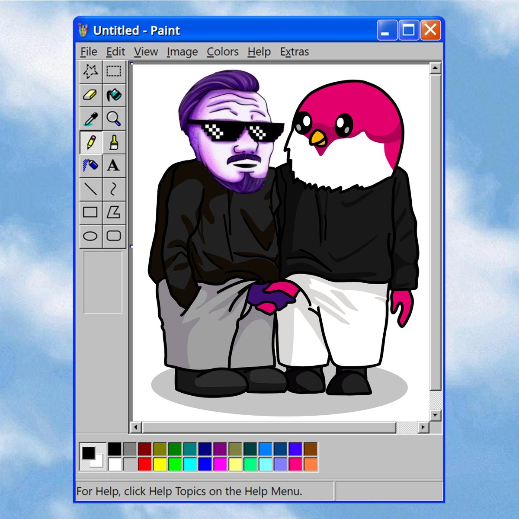Pick the Polygon tool
The height and width of the screenshot is (519, 519).
(114, 212)
